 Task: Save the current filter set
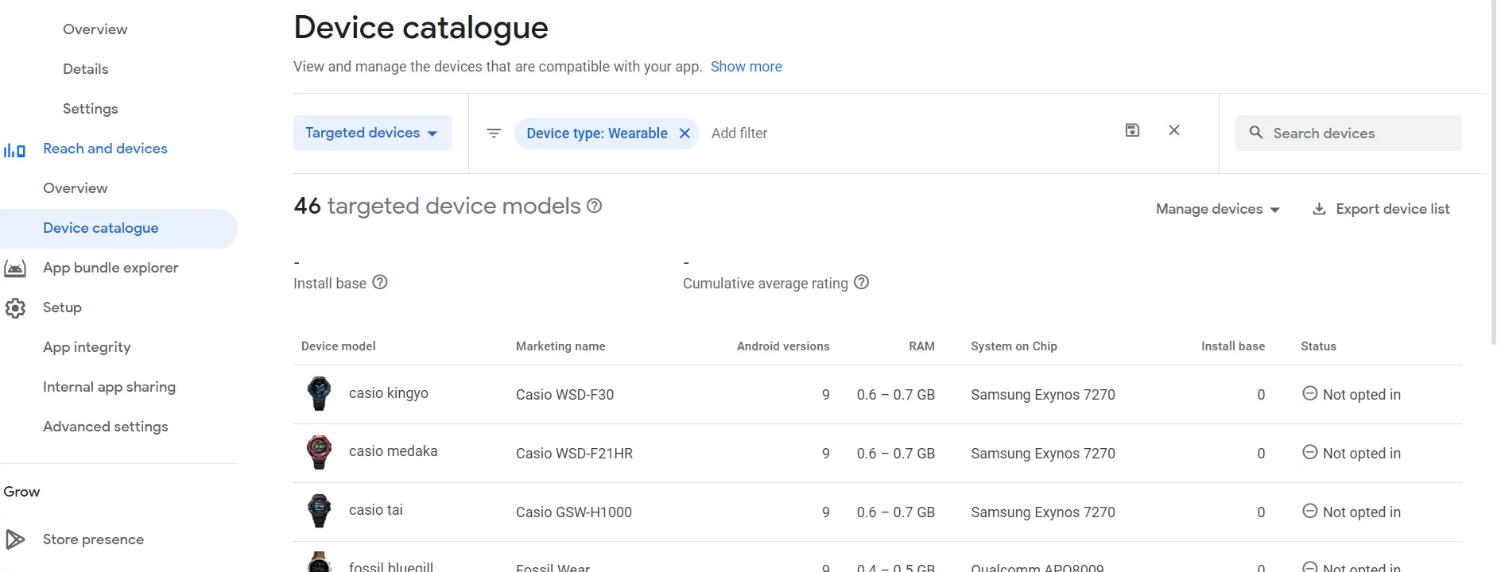click(1132, 130)
